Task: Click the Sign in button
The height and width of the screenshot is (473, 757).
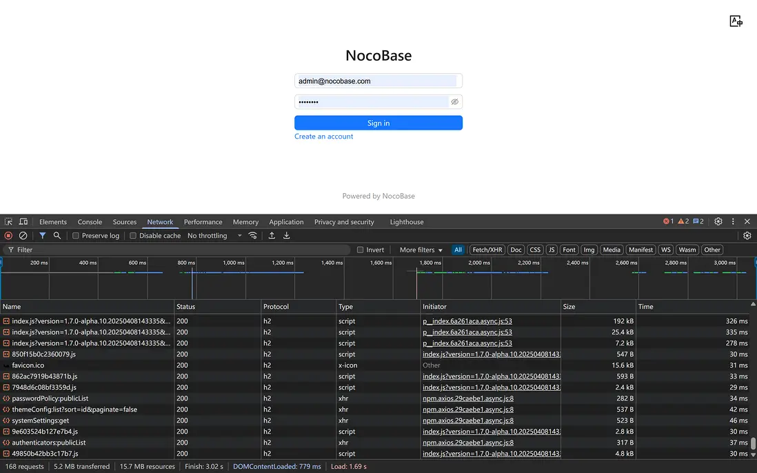Action: pyautogui.click(x=378, y=123)
